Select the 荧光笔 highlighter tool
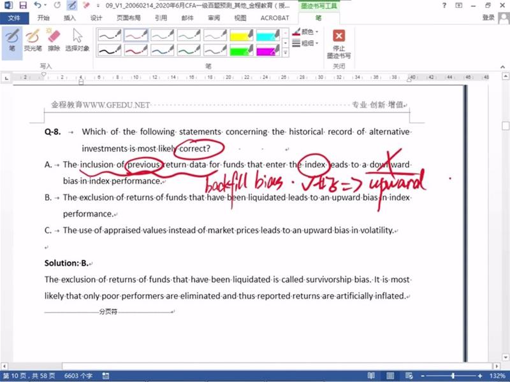This screenshot has width=510, height=382. [33, 40]
